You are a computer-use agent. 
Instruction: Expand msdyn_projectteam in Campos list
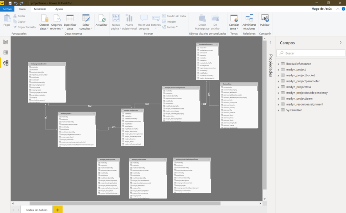(278, 99)
